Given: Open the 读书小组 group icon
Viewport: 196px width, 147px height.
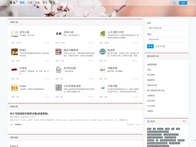Looking at the screenshot, I should click(x=14, y=34).
